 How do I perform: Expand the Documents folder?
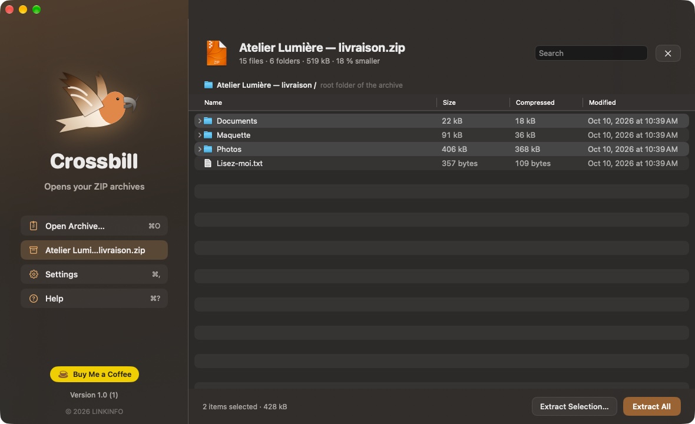[x=200, y=121]
